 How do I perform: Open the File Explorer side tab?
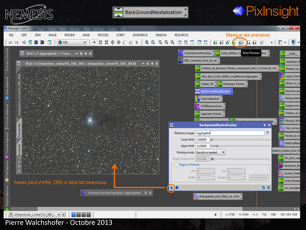click(x=7, y=171)
